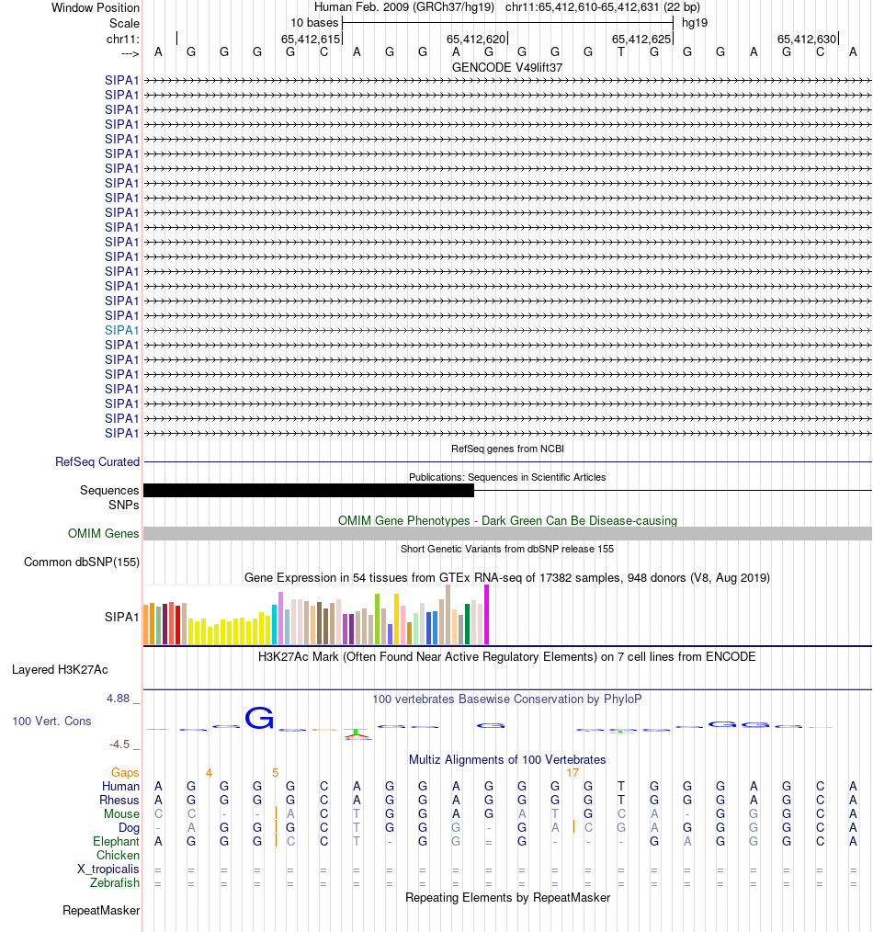Click the Chicken species row label
The height and width of the screenshot is (932, 873).
tap(119, 856)
